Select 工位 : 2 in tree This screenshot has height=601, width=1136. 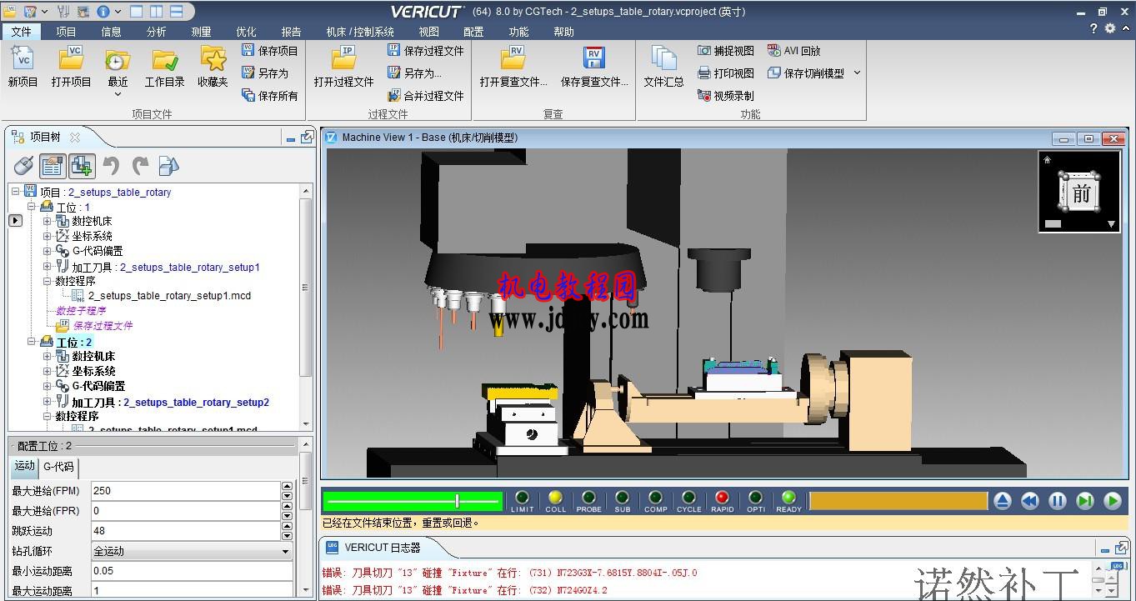[74, 343]
